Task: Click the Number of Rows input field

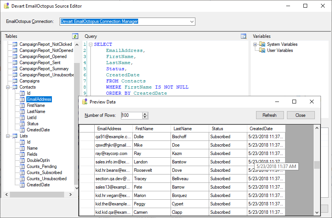Action: 131,115
